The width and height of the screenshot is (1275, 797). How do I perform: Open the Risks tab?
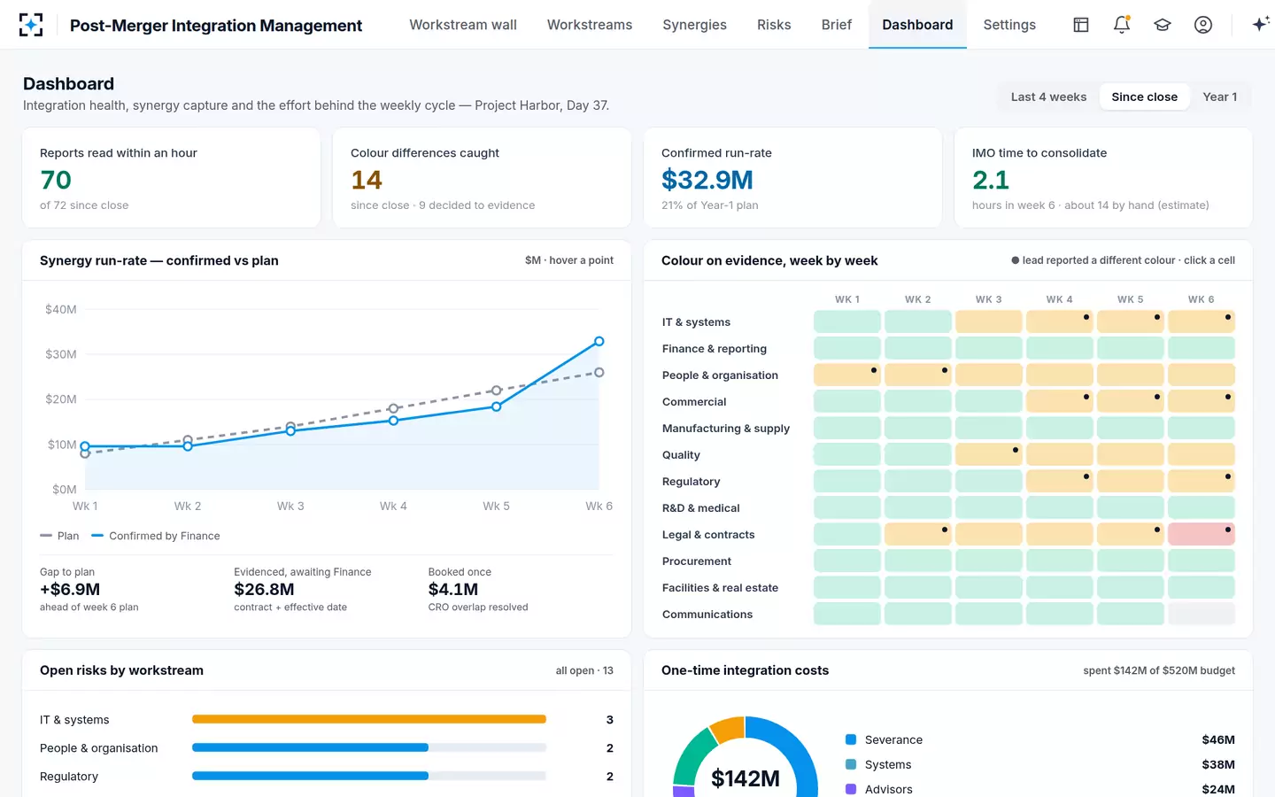[x=774, y=25]
